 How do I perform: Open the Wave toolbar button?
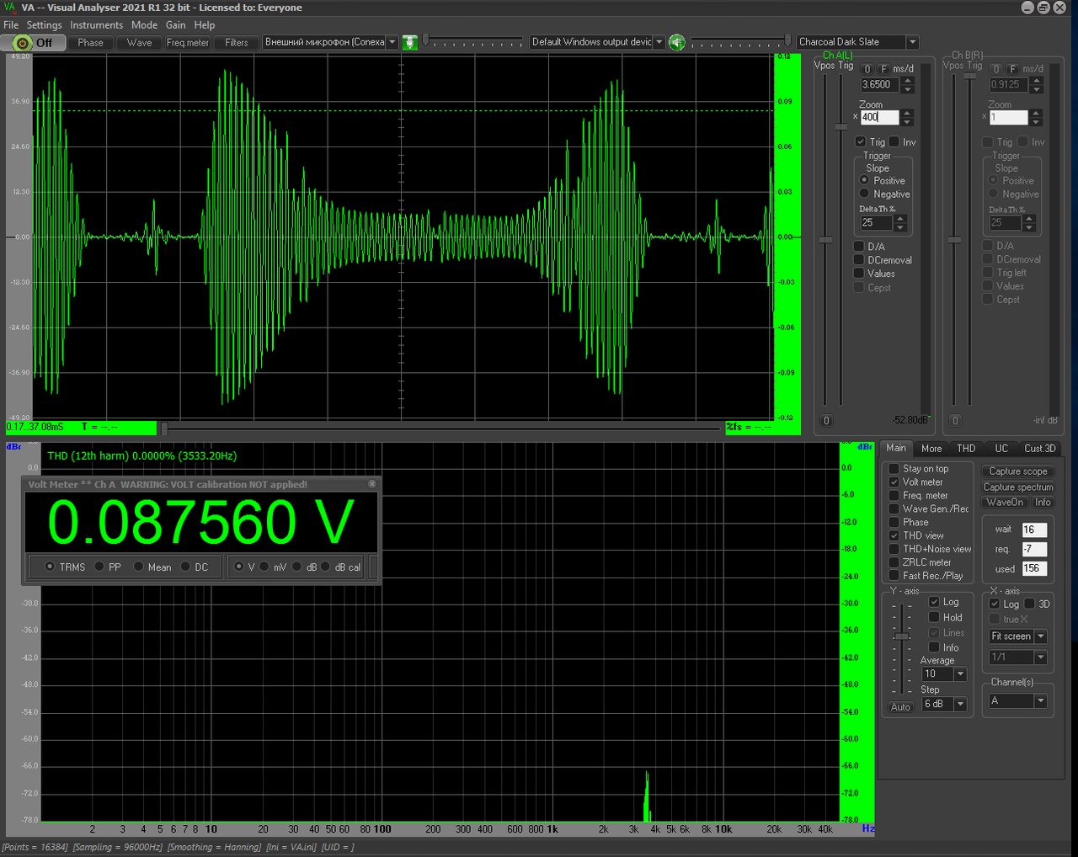[x=139, y=42]
